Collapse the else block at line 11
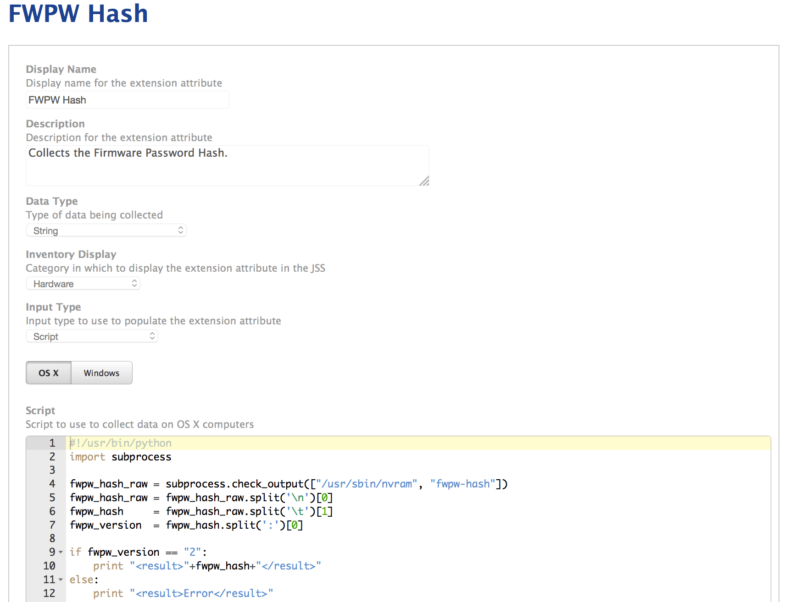The image size is (790, 602). 61,580
